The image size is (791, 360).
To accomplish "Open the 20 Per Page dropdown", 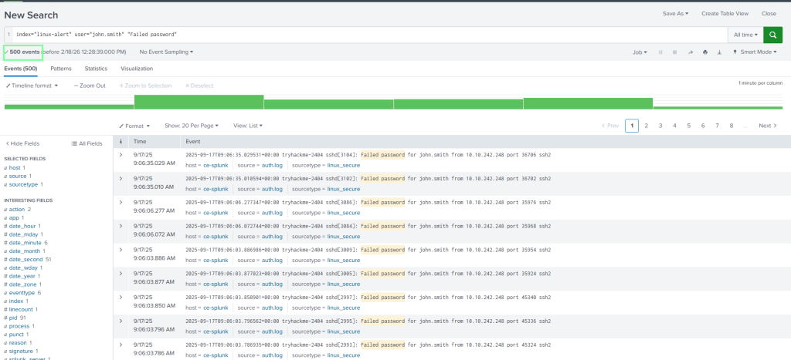I will point(192,125).
